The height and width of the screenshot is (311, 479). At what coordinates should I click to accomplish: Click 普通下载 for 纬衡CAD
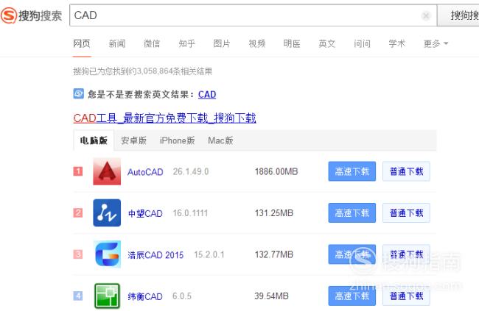coord(406,296)
